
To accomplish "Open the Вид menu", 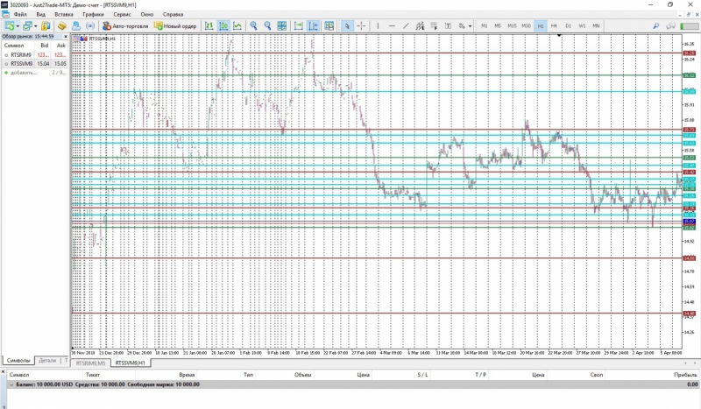I will (40, 14).
